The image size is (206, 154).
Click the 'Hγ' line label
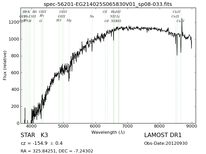pos(42,16)
